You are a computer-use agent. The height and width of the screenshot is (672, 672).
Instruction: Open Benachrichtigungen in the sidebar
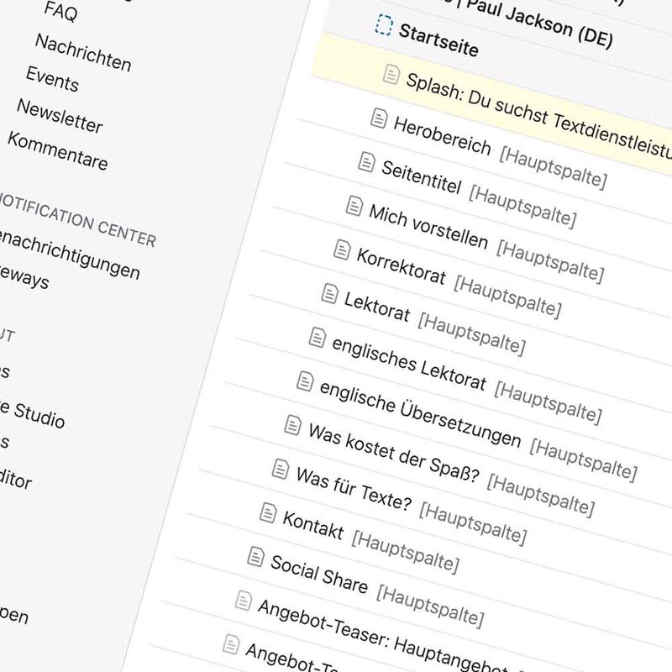click(x=69, y=255)
